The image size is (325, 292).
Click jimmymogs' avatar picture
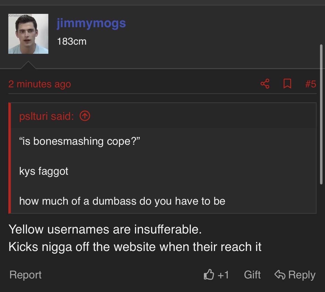(x=28, y=34)
